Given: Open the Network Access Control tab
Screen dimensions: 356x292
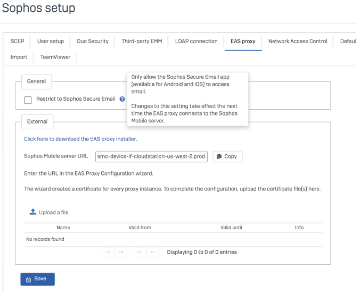Looking at the screenshot, I should [x=298, y=41].
